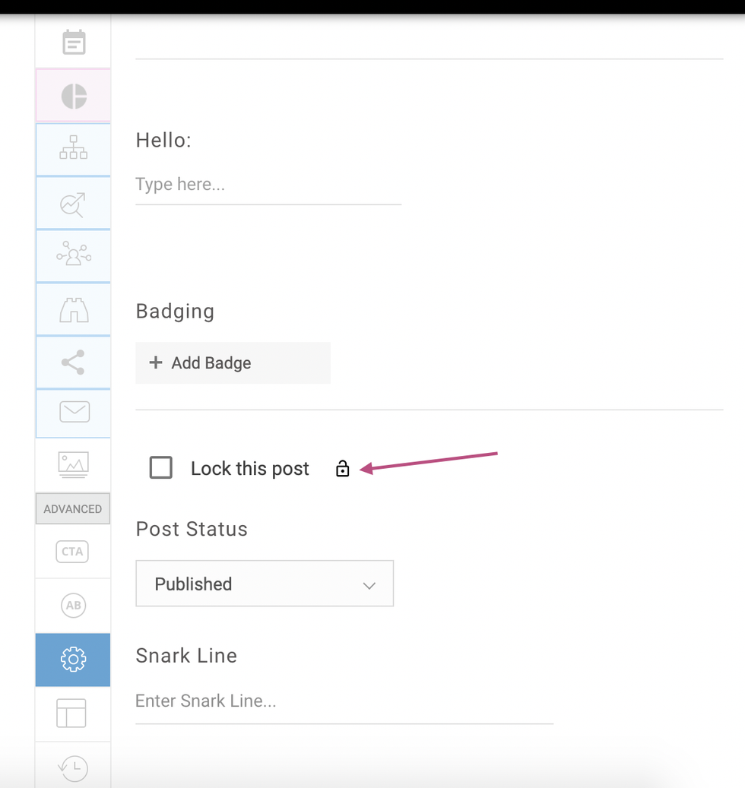Open the user network icon
This screenshot has height=788, width=745.
[x=74, y=256]
